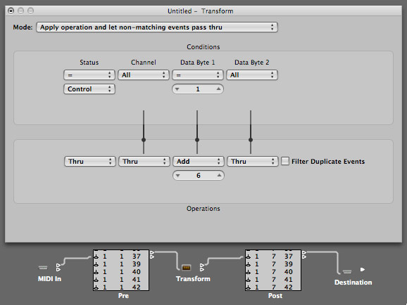Open the Status operation Thru dropdown

[x=90, y=162]
